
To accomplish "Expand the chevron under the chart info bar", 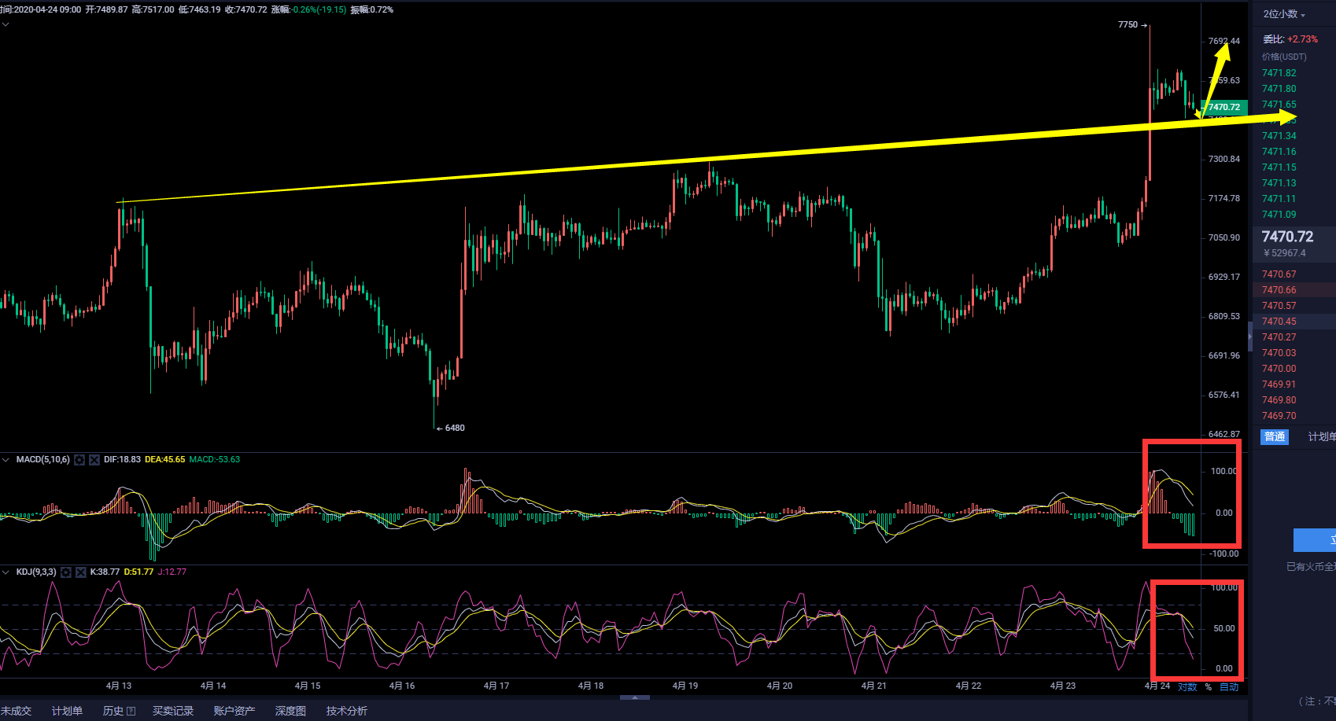I will pyautogui.click(x=6, y=24).
